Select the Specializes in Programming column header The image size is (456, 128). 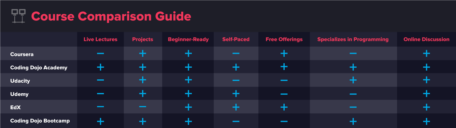pyautogui.click(x=353, y=39)
